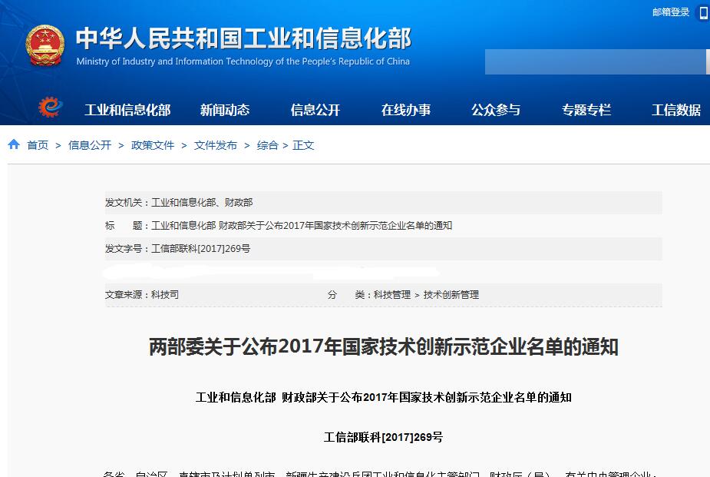Open 邮箱登录 mail login link
This screenshot has width=710, height=477.
[671, 12]
